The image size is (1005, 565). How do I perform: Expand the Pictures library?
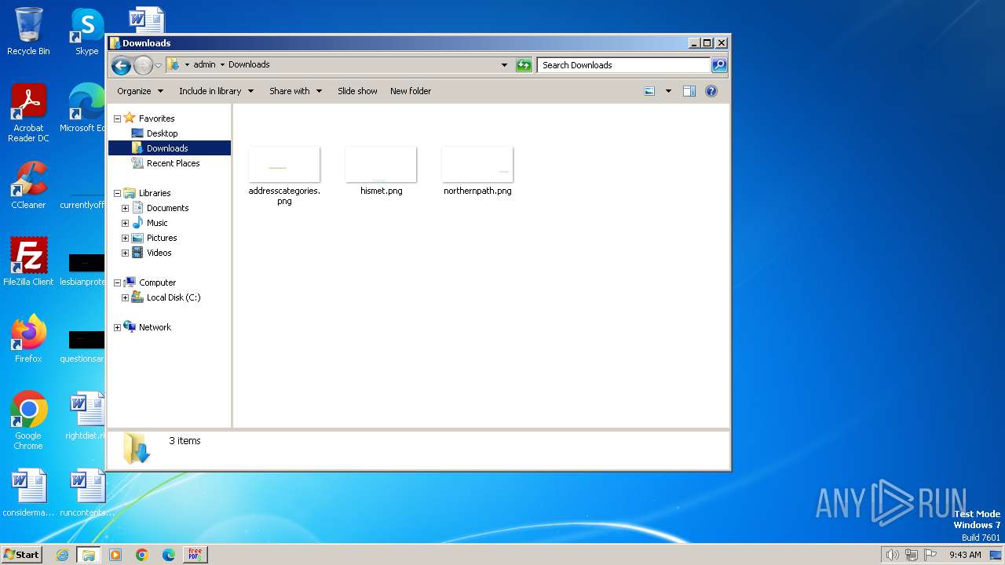(125, 238)
